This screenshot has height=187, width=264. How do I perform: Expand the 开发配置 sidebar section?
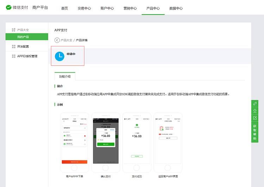tap(23, 46)
